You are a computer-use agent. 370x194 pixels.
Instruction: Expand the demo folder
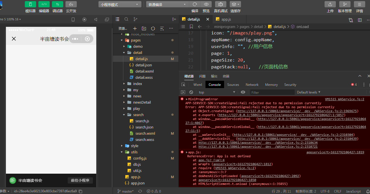coord(124,47)
